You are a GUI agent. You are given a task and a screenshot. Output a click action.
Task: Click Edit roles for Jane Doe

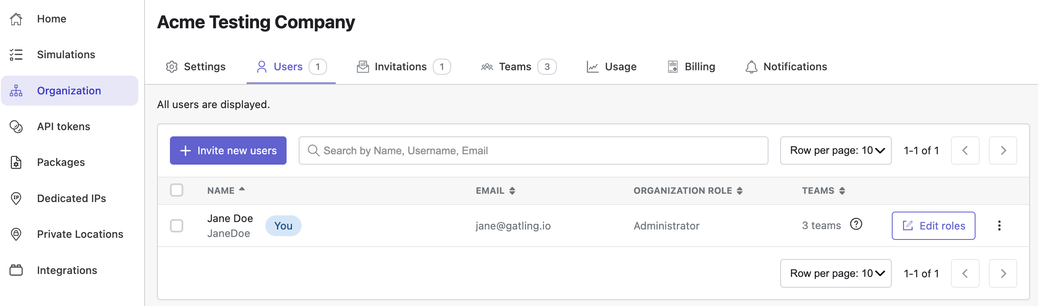933,226
